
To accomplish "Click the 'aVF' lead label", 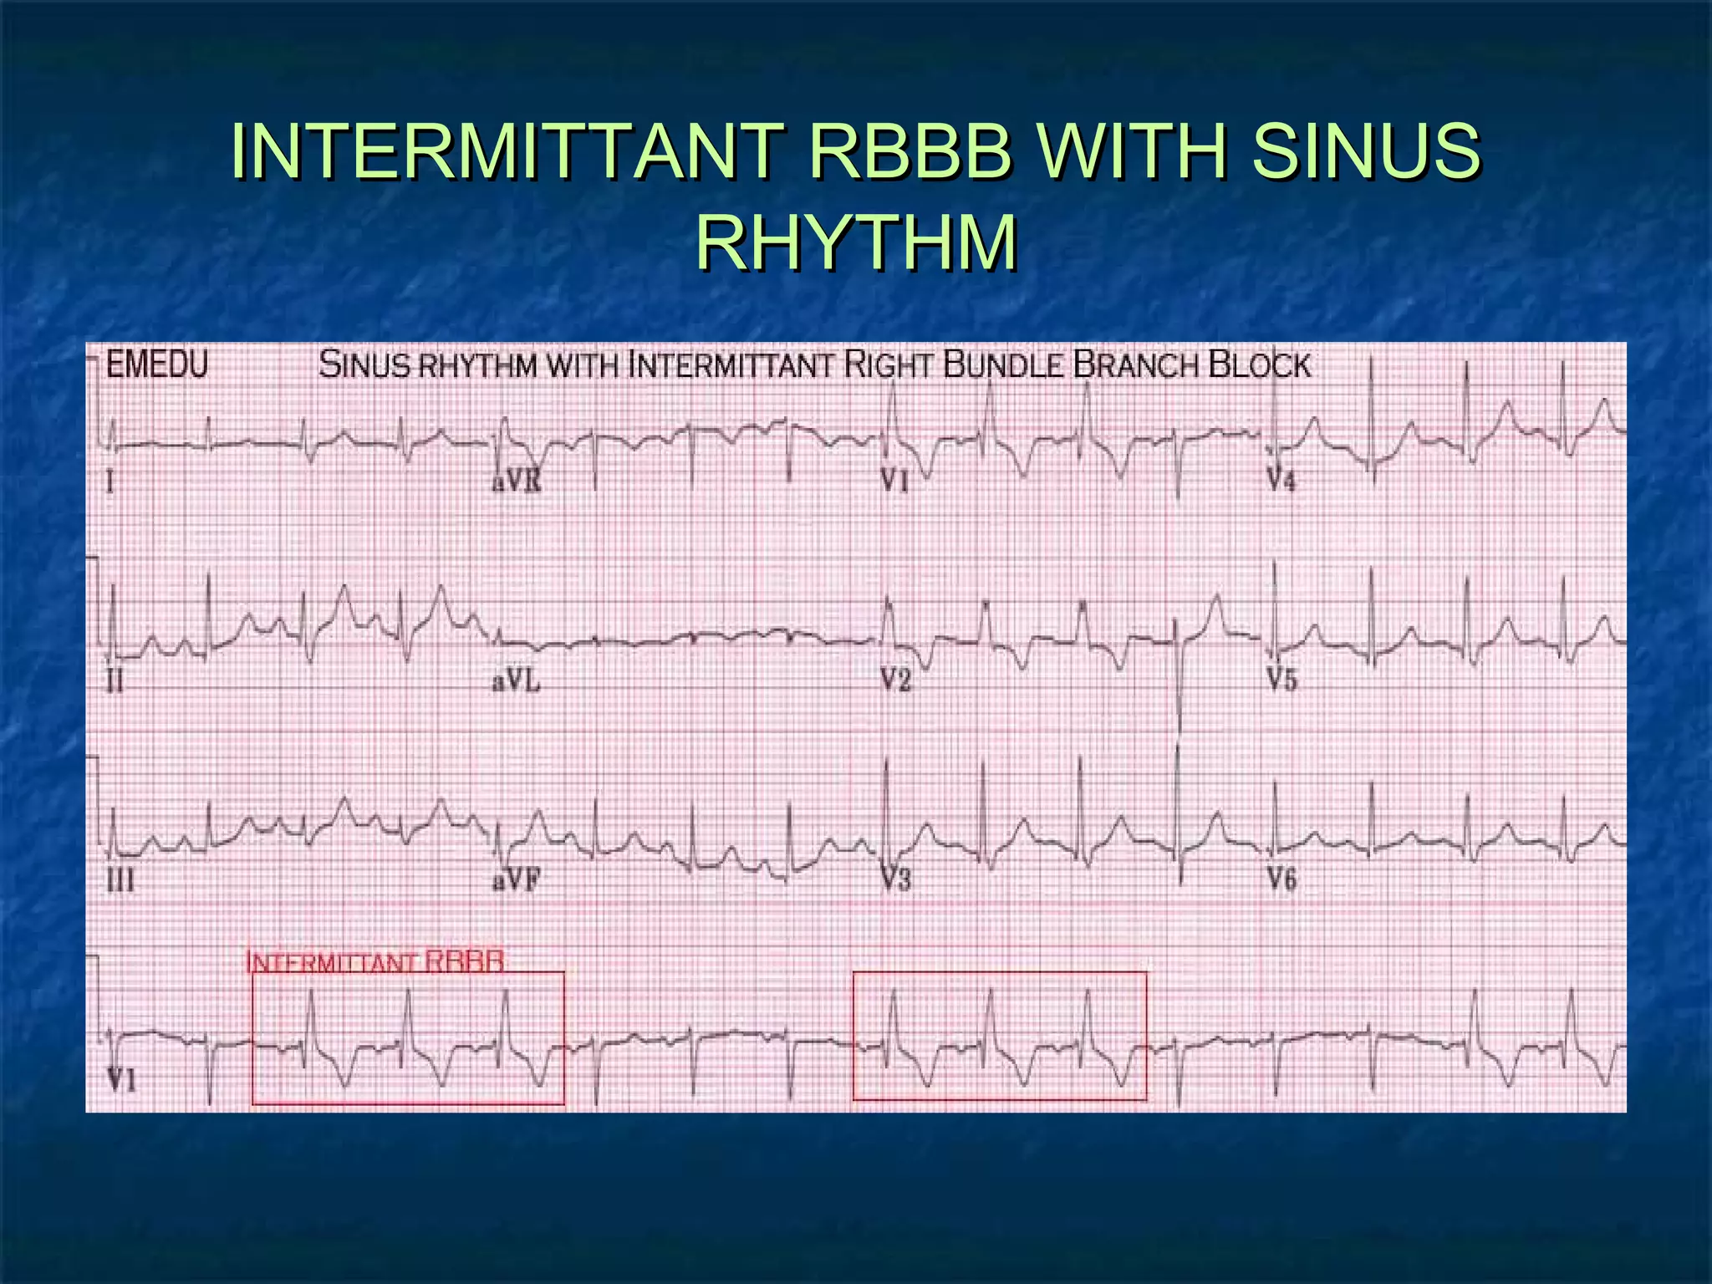I will pos(516,880).
